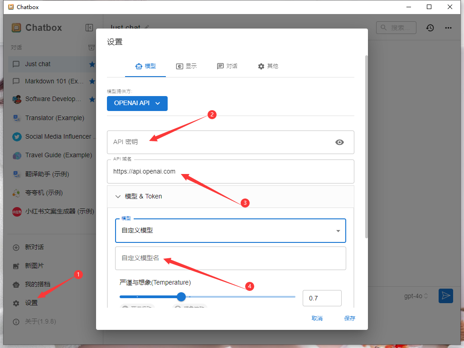Click the 取消 cancel button
Viewport: 464px width, 348px height.
pyautogui.click(x=317, y=319)
